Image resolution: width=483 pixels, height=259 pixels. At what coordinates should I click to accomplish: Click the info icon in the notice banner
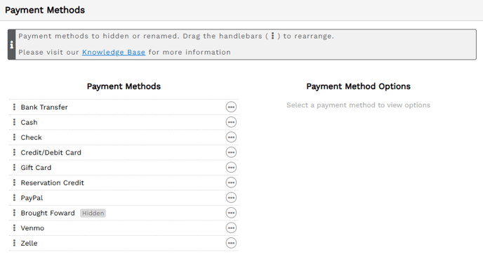pyautogui.click(x=12, y=45)
